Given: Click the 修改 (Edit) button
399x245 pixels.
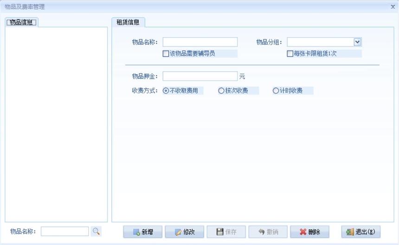Looking at the screenshot, I should pos(184,232).
